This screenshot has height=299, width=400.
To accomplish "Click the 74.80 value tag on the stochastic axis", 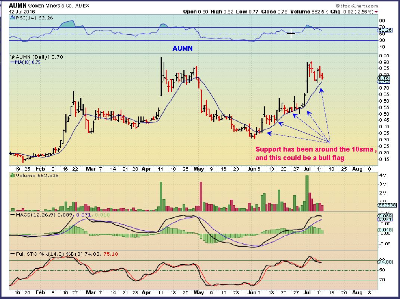I will coord(385,262).
